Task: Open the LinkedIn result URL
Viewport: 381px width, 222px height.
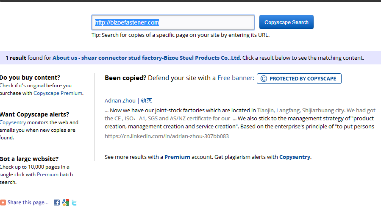Action: tap(167, 136)
